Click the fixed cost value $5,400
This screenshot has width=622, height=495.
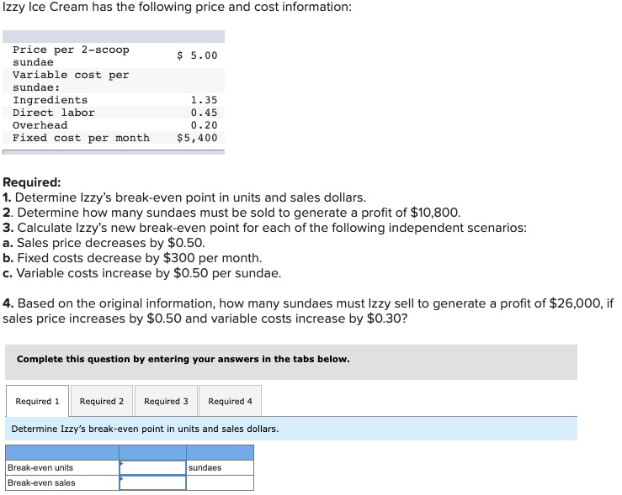[x=197, y=138]
